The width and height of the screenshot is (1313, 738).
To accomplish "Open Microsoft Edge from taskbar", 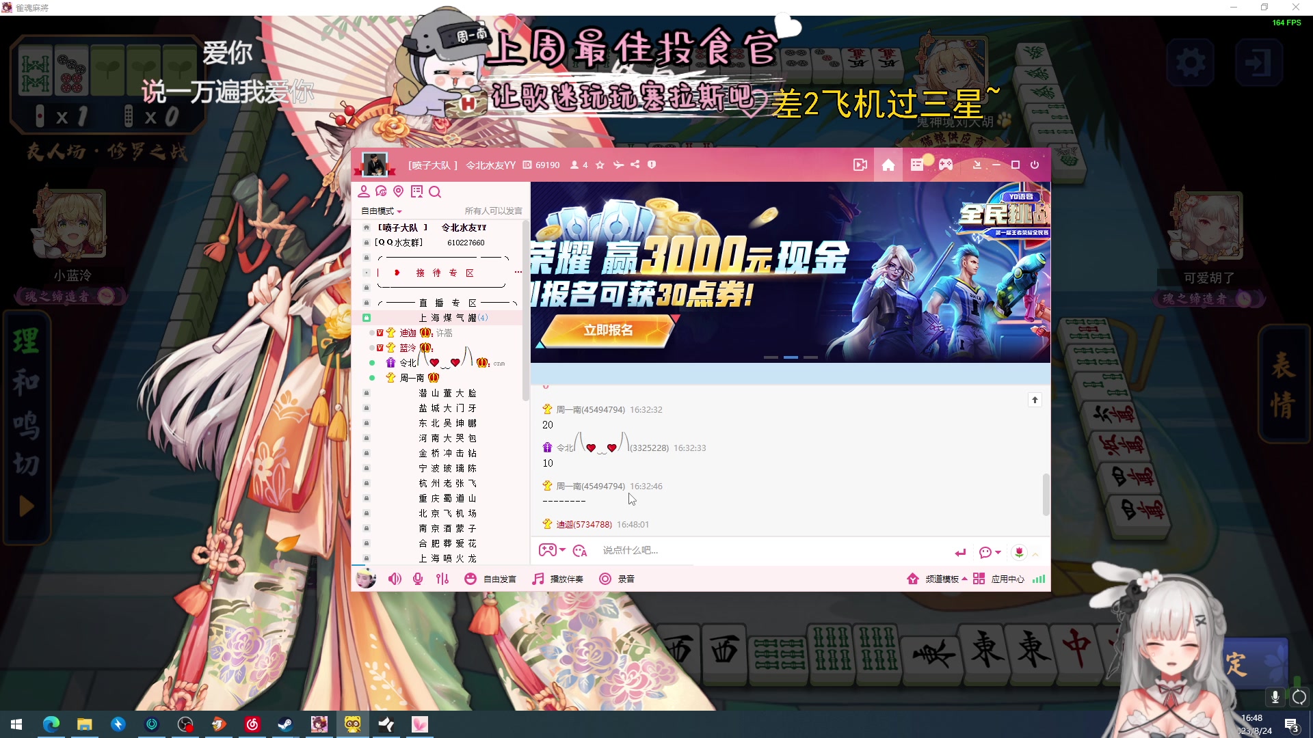I will coord(51,724).
